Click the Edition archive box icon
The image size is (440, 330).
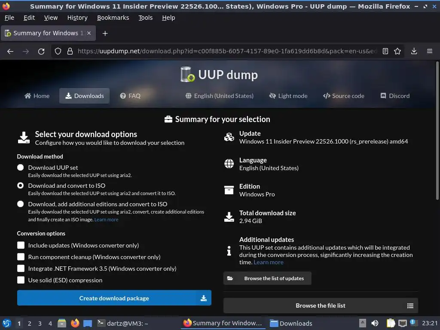(x=229, y=190)
